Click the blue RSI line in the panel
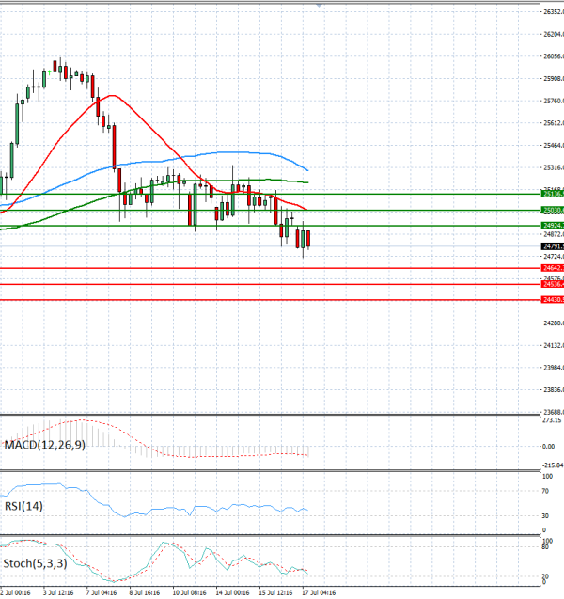The width and height of the screenshot is (564, 599). point(152,510)
